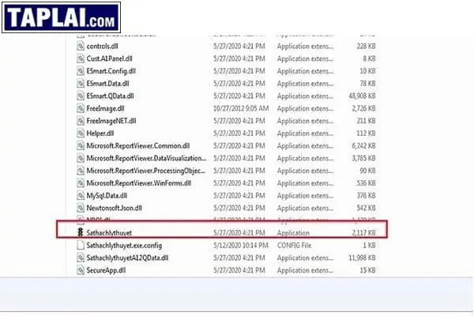Select the SathachlythuyetA12QData.dll file

coord(133,258)
